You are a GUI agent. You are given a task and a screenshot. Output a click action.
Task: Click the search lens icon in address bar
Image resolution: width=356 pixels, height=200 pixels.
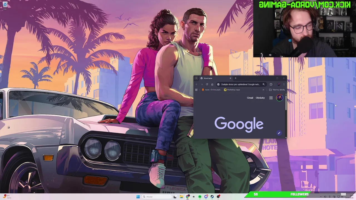point(263,84)
